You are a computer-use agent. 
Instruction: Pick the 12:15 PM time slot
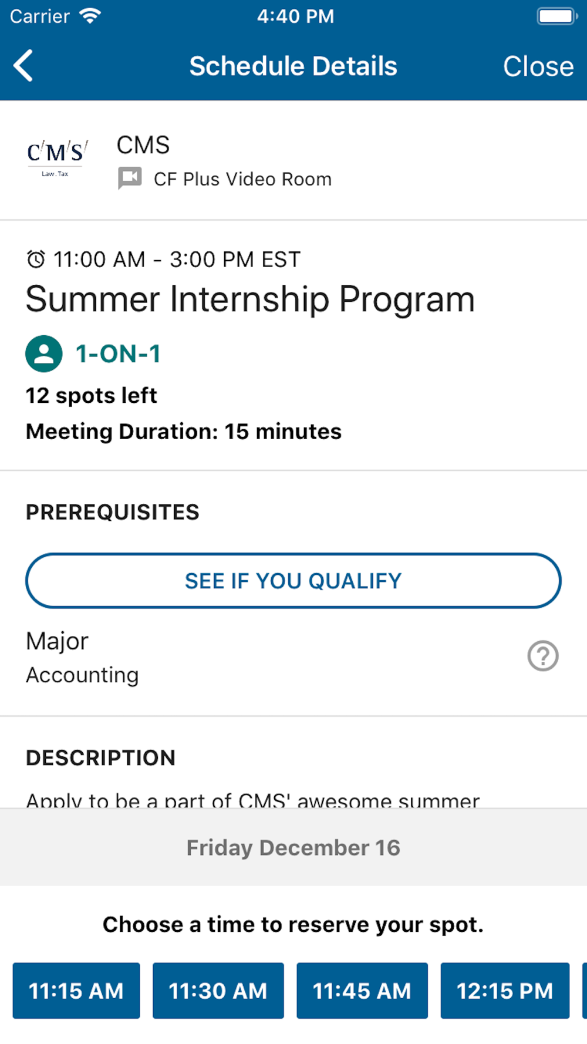point(505,991)
